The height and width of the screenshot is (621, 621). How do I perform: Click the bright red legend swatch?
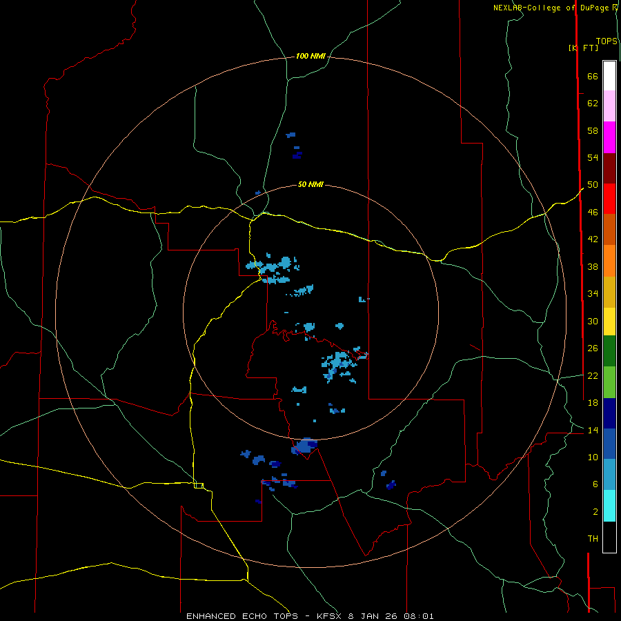pos(609,199)
